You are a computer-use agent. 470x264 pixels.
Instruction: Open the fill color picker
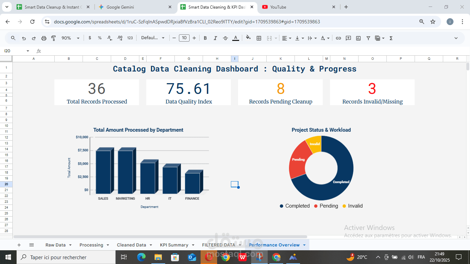coord(248,38)
